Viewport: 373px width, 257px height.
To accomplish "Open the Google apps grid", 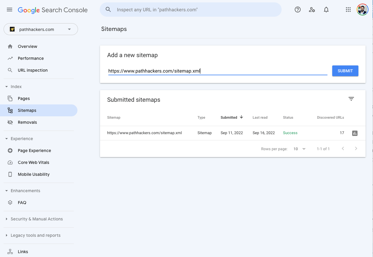I will pyautogui.click(x=348, y=10).
